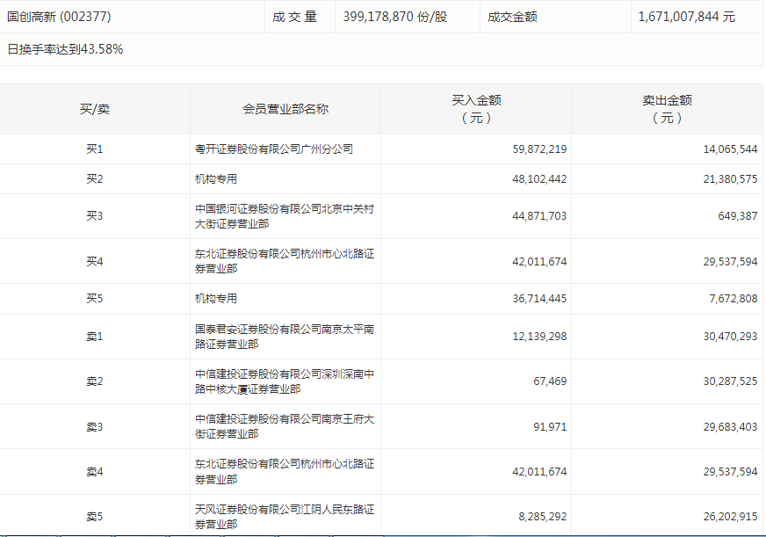This screenshot has height=537, width=766.
Task: Click the 买/卖 column header
Action: pos(95,109)
